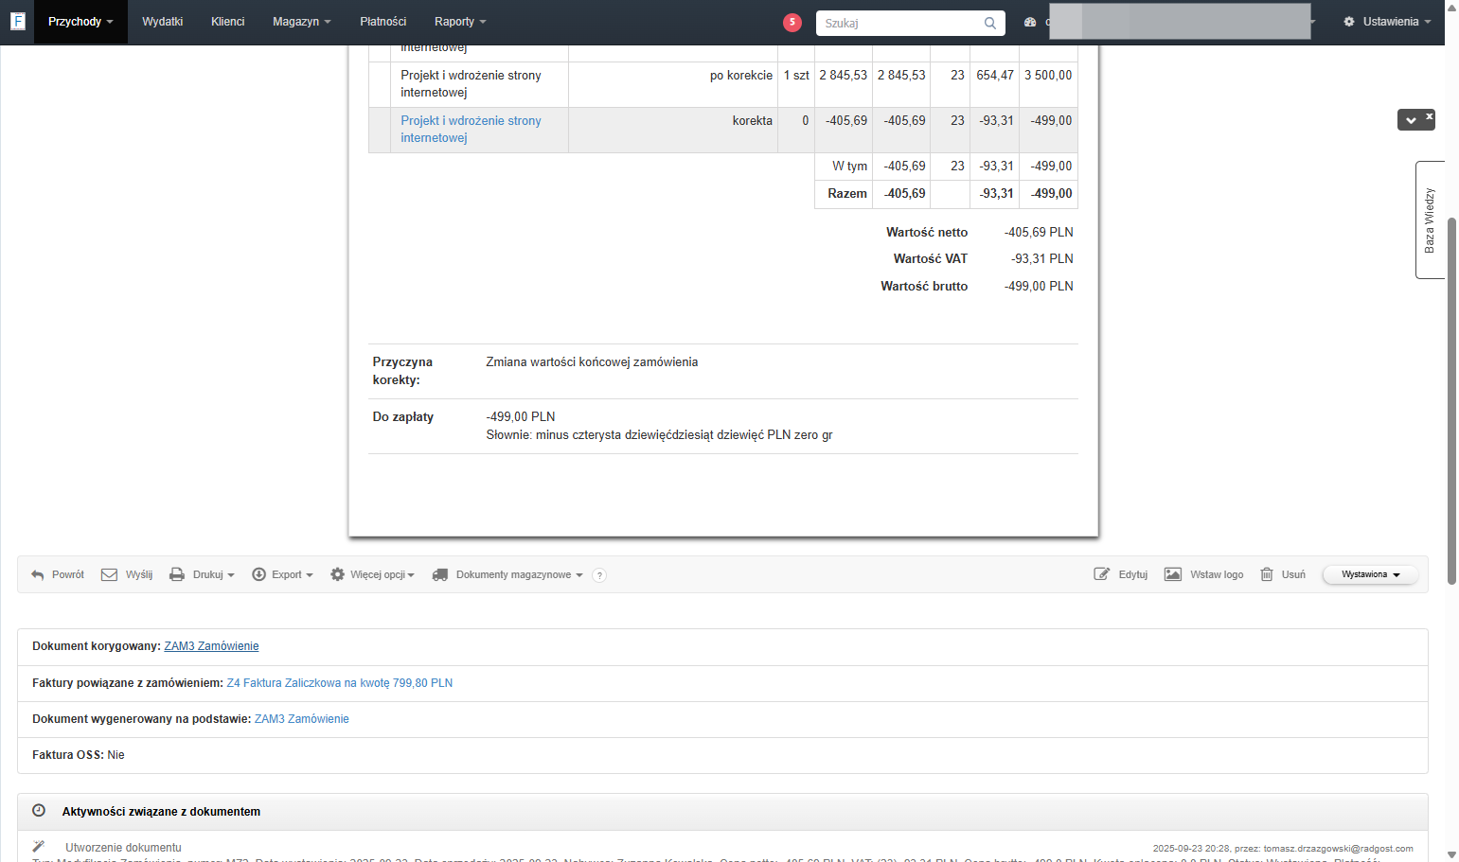Click the magnifier icon in the search box
Screen dimensions: 1459x862
tap(989, 23)
